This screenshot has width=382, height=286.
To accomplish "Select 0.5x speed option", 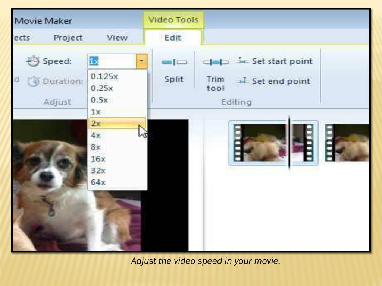I will pos(117,100).
